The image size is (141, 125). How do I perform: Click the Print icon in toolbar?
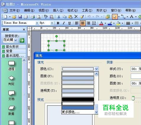click(33, 17)
